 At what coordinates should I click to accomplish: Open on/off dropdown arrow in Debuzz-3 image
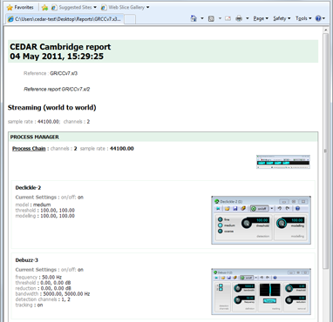(x=256, y=278)
